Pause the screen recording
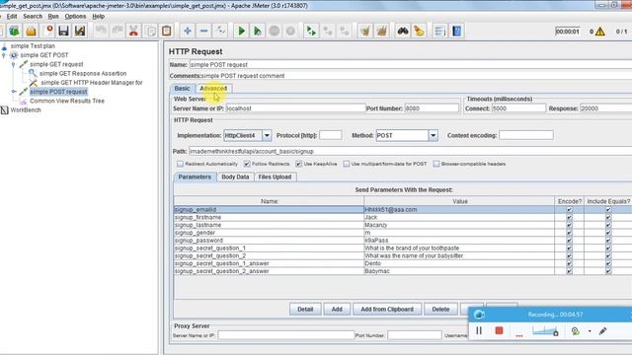 [x=479, y=331]
